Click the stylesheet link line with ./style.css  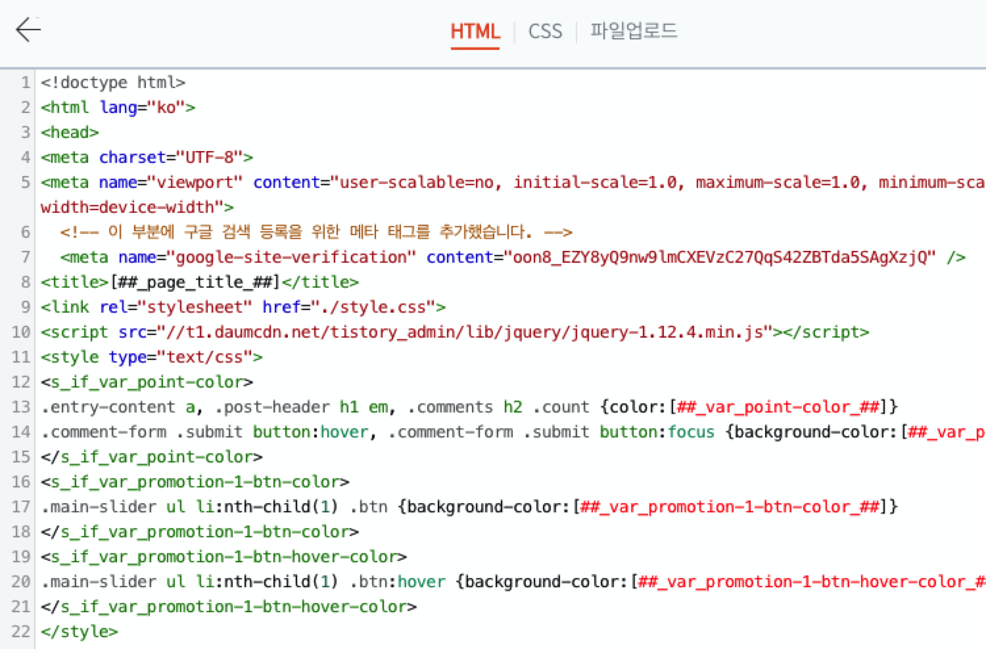tap(243, 307)
